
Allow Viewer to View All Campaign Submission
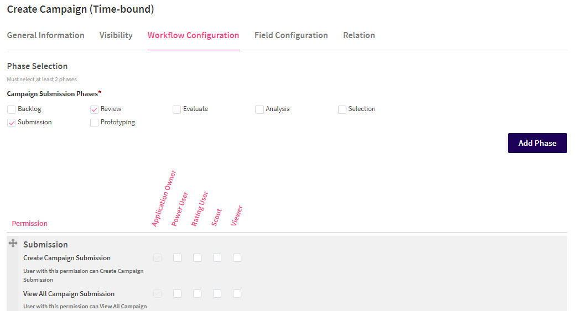point(237,294)
